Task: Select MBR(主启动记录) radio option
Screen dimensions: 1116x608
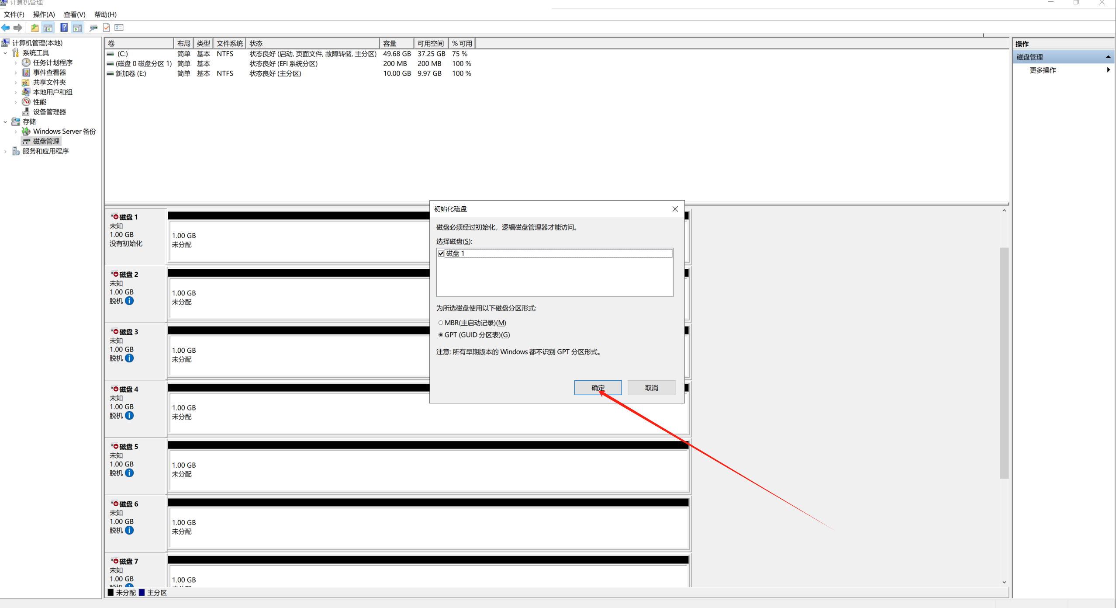Action: [441, 323]
